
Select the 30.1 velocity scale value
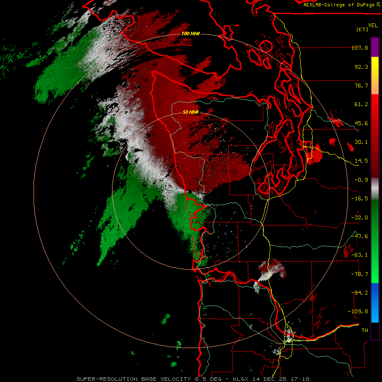(x=361, y=142)
